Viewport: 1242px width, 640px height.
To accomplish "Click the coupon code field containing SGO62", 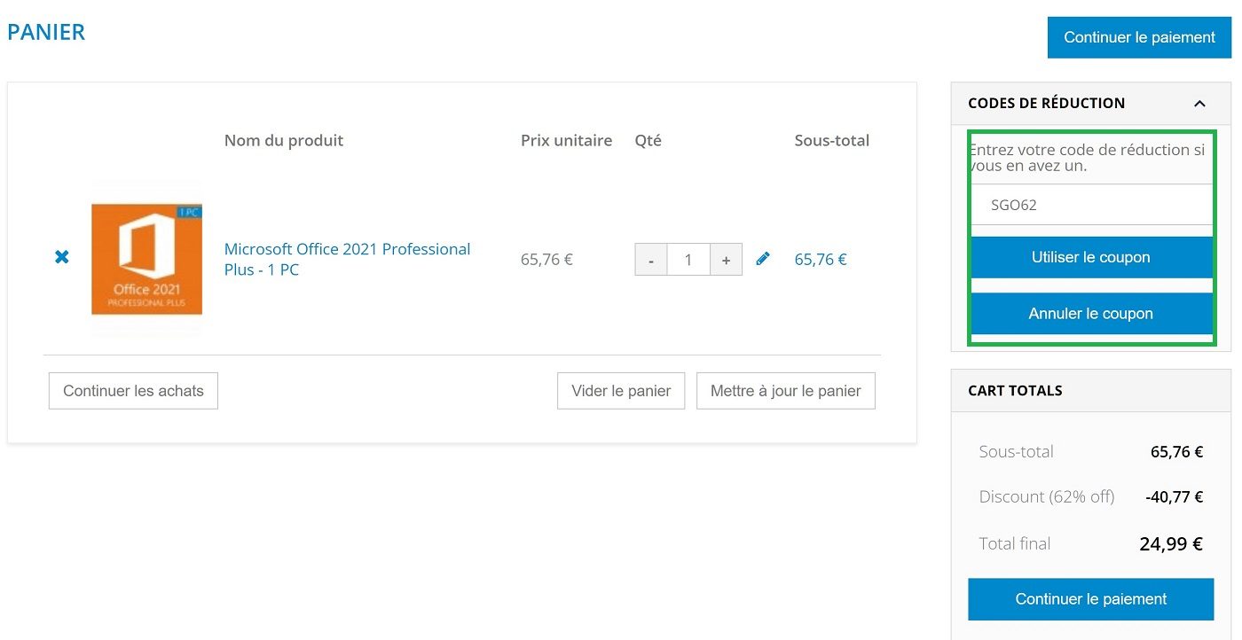I will click(x=1091, y=205).
